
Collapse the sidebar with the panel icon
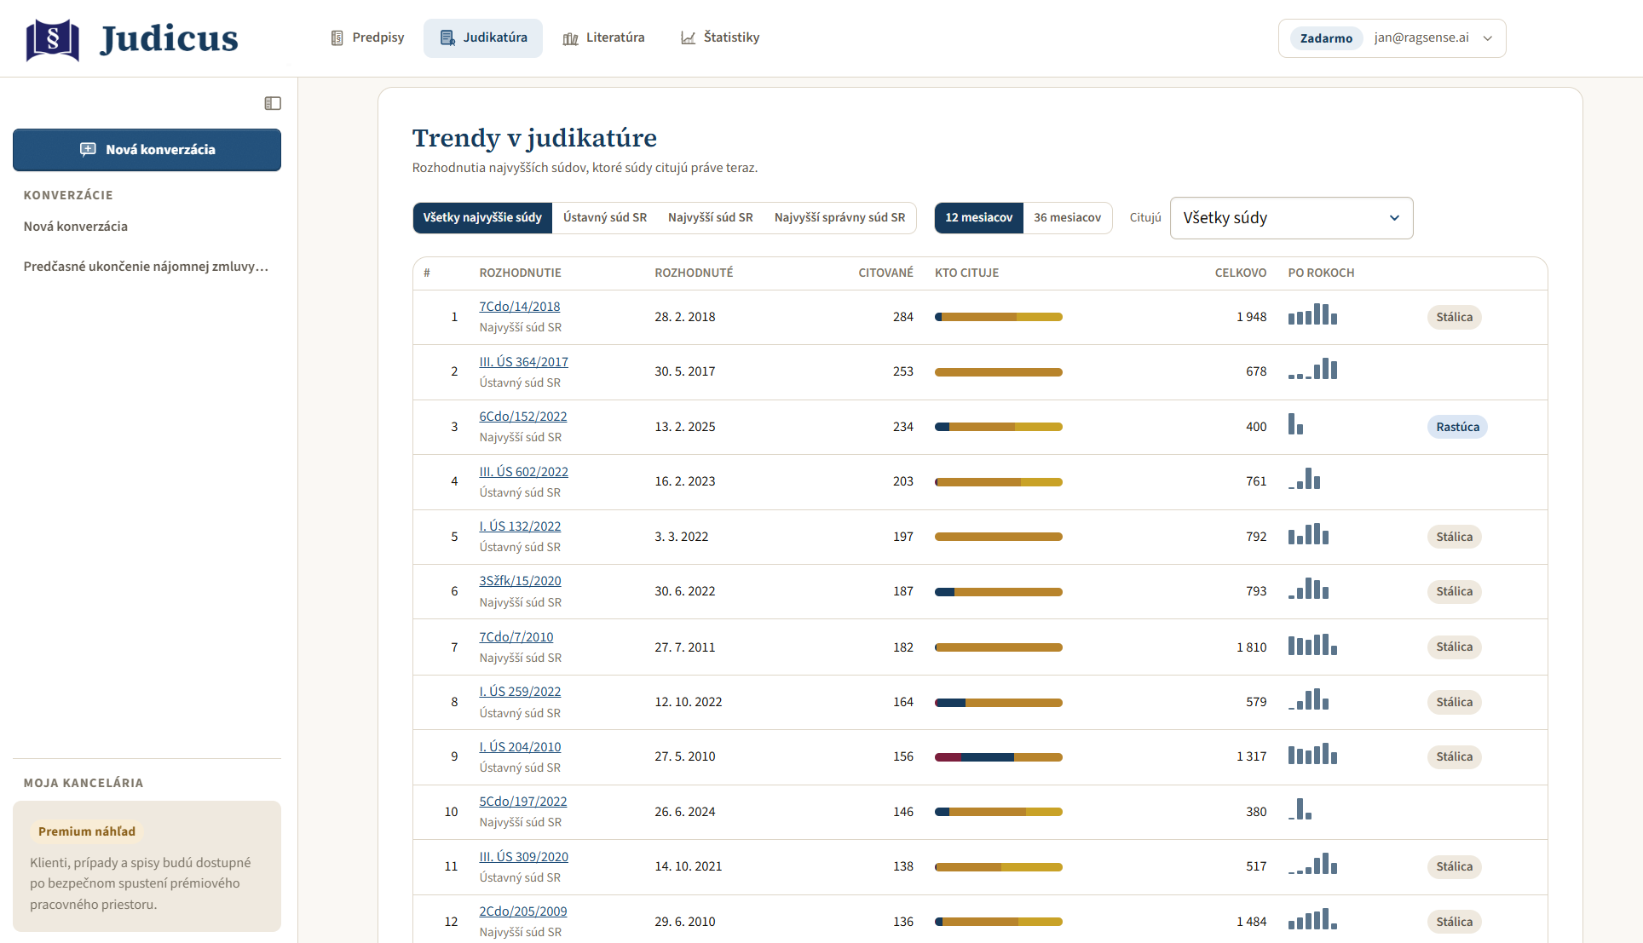pyautogui.click(x=273, y=103)
